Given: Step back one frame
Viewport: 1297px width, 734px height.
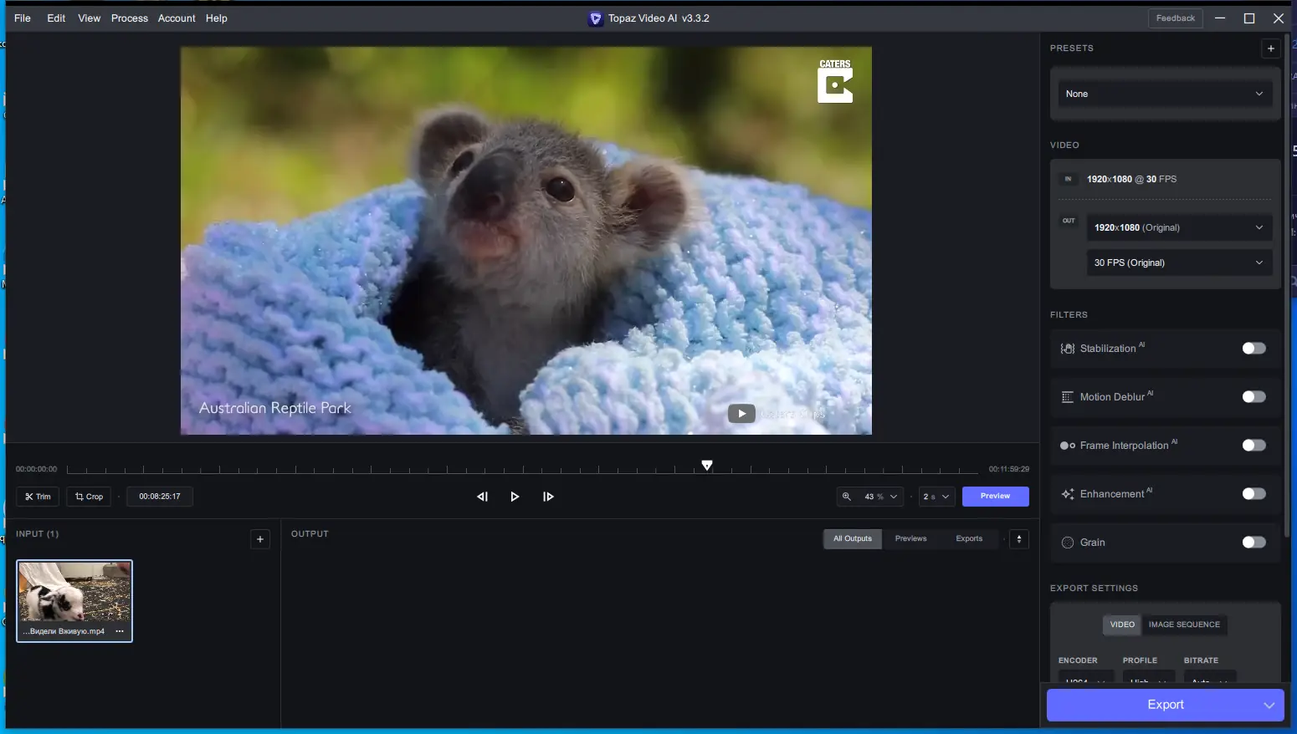Looking at the screenshot, I should point(482,497).
